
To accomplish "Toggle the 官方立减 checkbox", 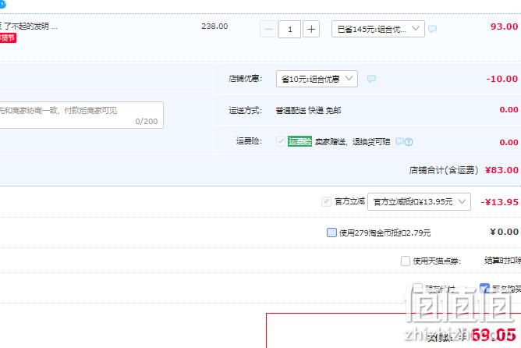I will (326, 201).
